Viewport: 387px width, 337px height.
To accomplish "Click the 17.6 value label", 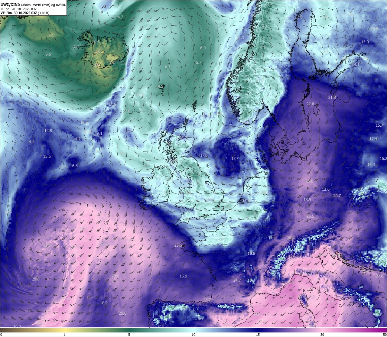I will (204, 155).
